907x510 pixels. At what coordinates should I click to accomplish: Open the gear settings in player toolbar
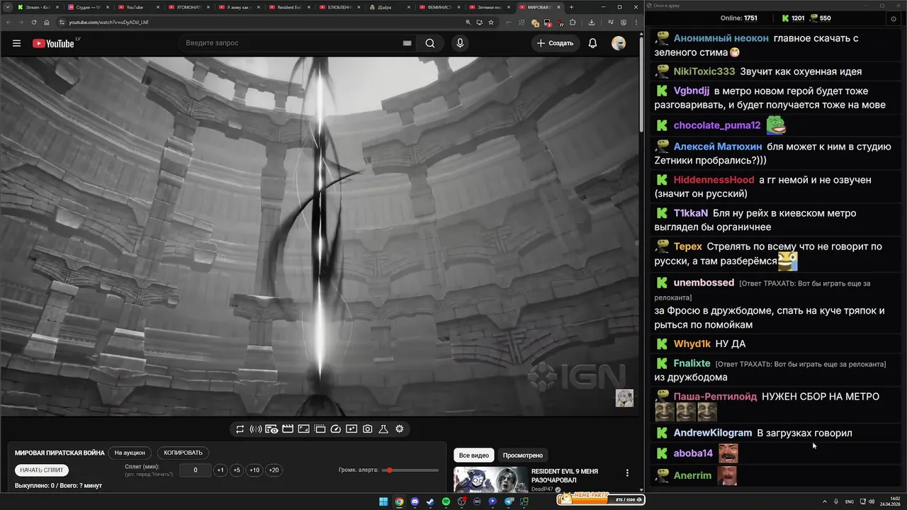[400, 429]
